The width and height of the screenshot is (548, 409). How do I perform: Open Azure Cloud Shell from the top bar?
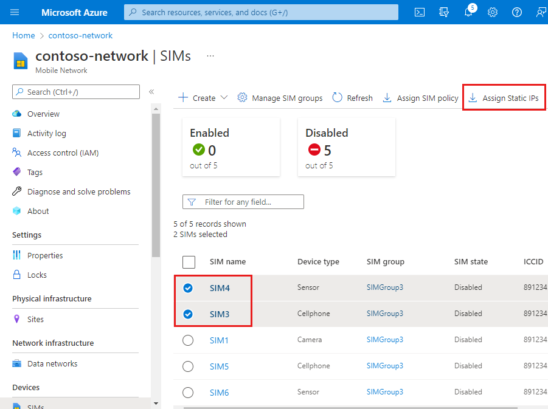pos(419,12)
